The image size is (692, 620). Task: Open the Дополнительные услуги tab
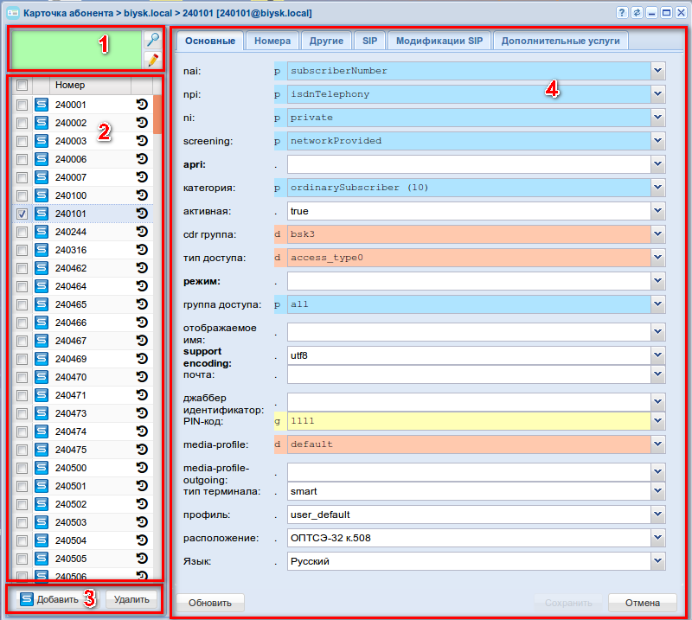click(x=561, y=41)
